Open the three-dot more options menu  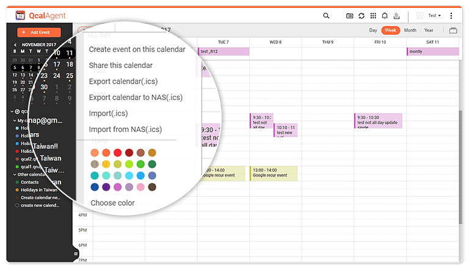point(451,16)
